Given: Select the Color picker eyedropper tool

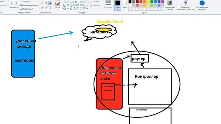Looking at the screenshot, I should (46, 8).
